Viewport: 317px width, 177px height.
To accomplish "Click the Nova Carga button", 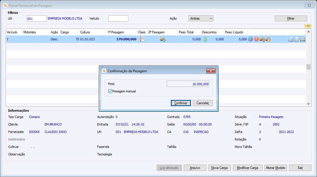I will [x=219, y=168].
